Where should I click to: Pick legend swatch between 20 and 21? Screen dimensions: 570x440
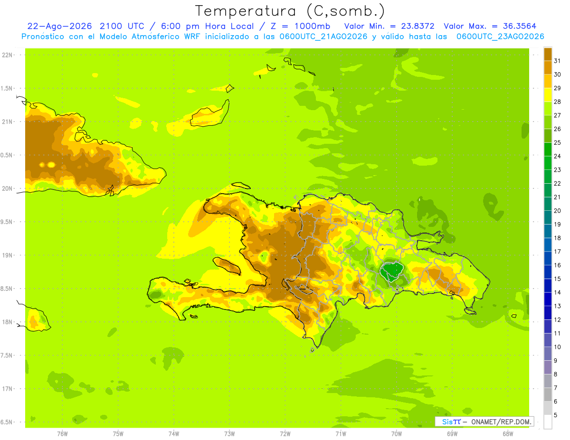point(548,204)
